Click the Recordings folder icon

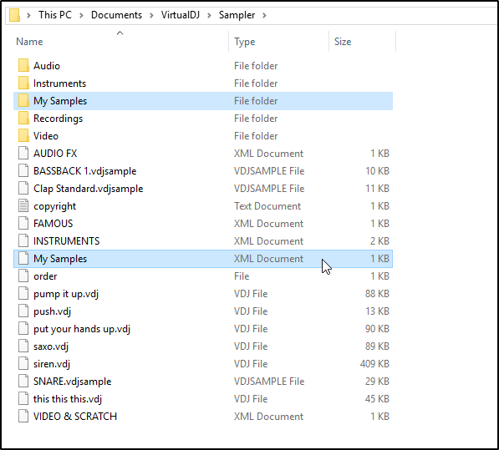[23, 119]
